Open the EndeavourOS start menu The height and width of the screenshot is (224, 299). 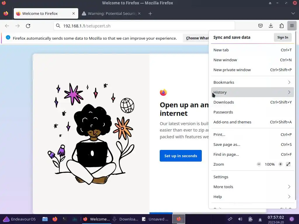click(20, 219)
